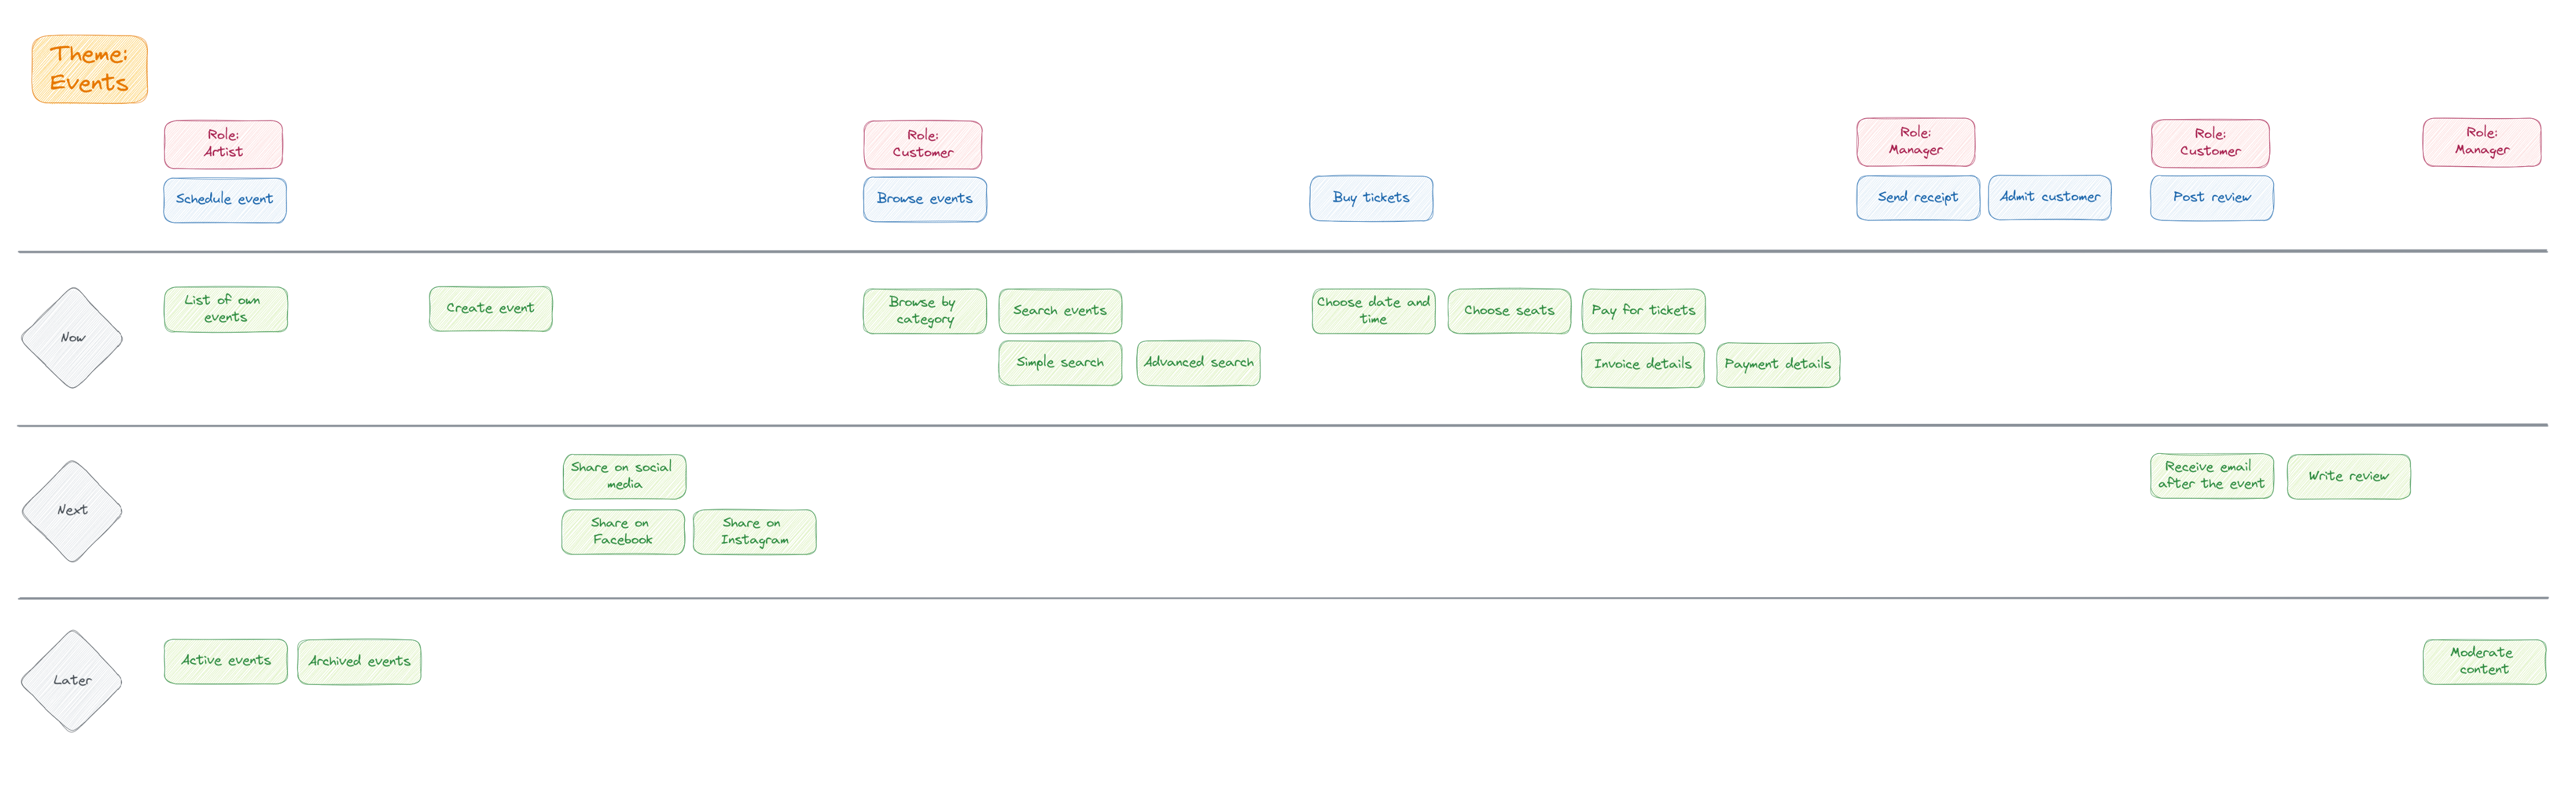This screenshot has height=787, width=2576.
Task: Click Role: Customer card above Browse events
Action: coord(923,145)
